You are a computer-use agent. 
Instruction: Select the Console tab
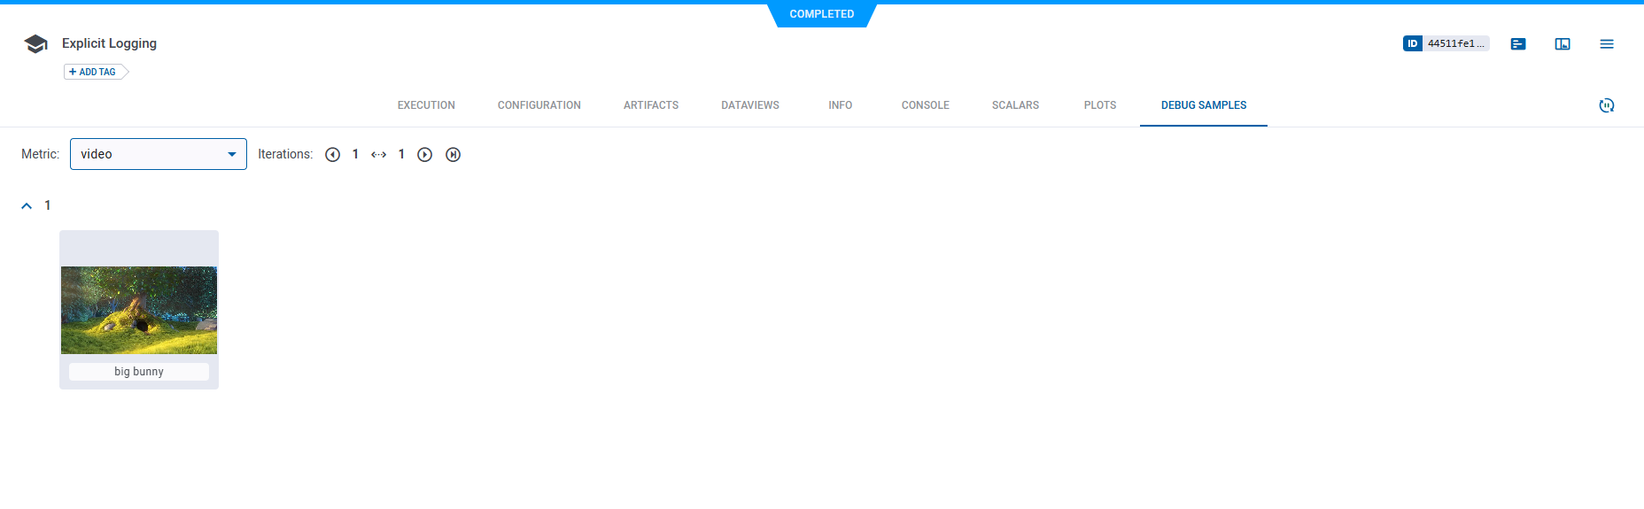925,105
